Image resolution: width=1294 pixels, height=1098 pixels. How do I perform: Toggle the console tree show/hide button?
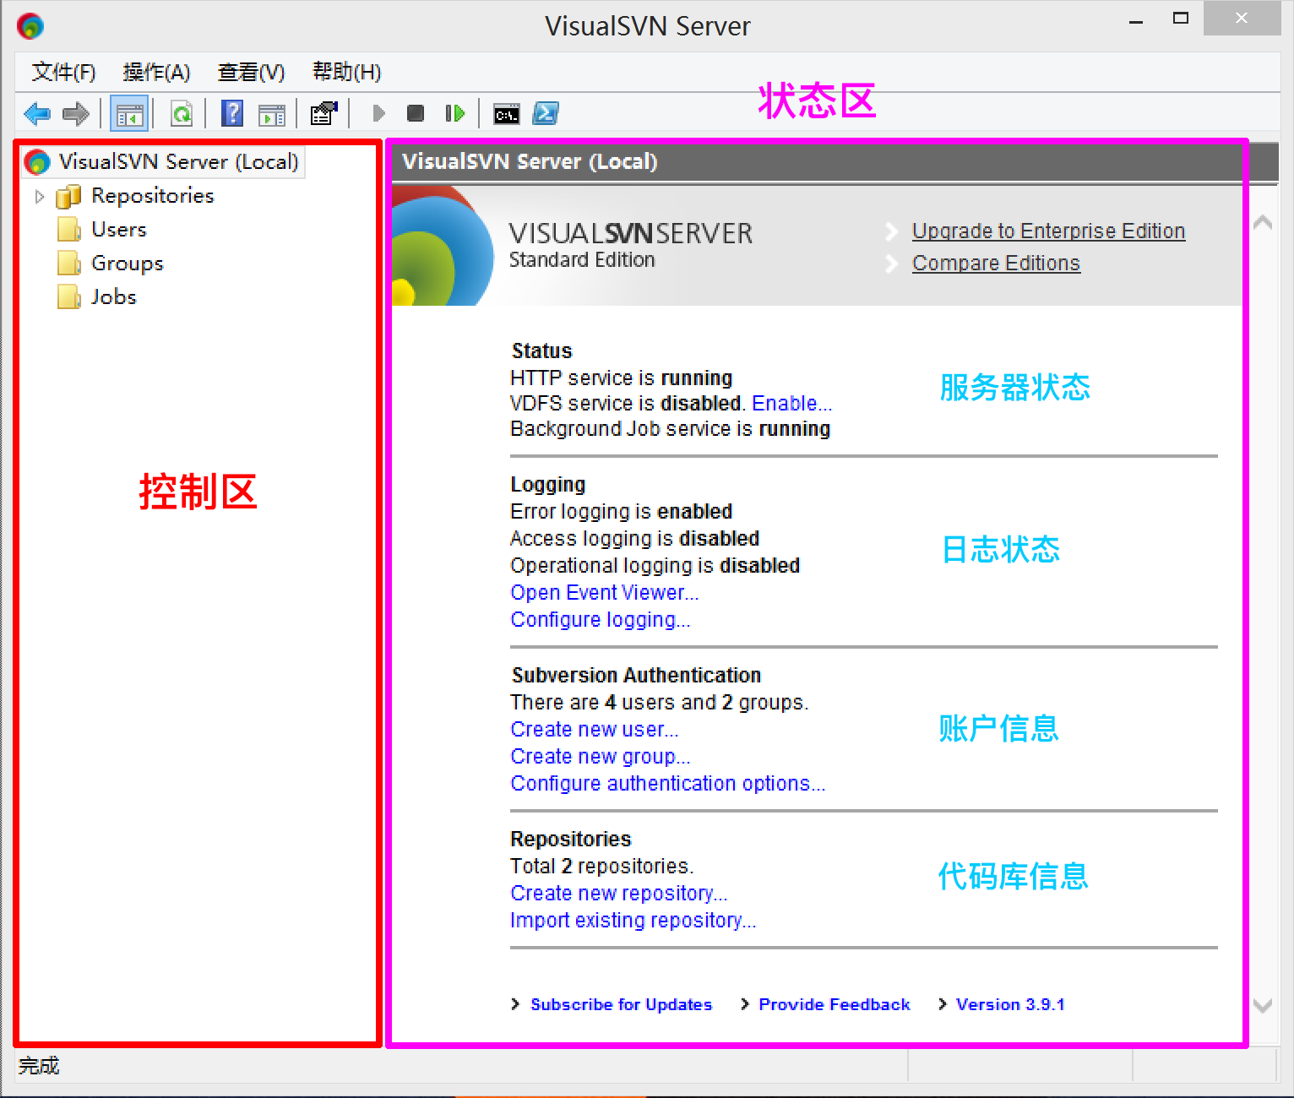point(129,114)
